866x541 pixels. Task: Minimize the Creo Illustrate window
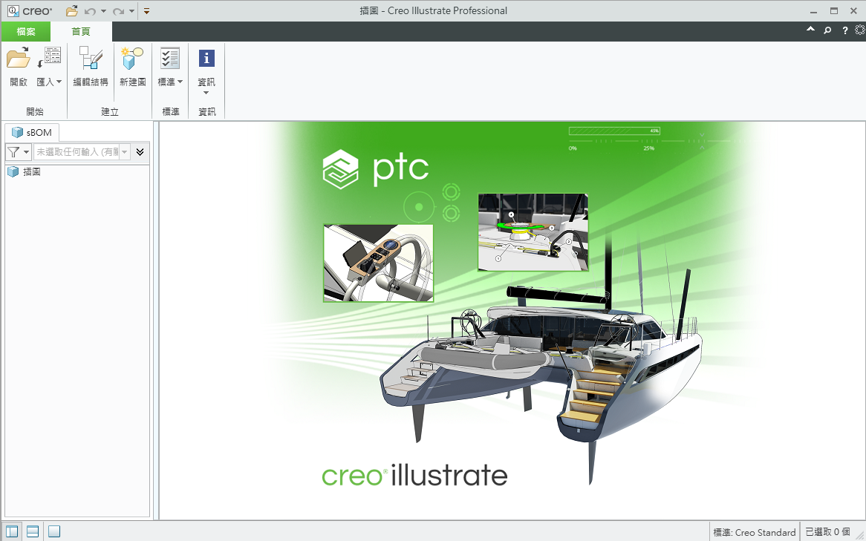(813, 11)
